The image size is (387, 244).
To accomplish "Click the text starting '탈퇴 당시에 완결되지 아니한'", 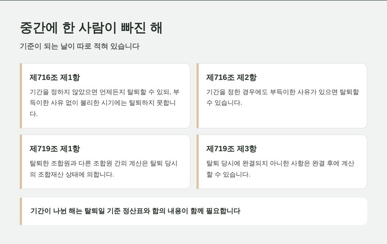I will (280, 169).
